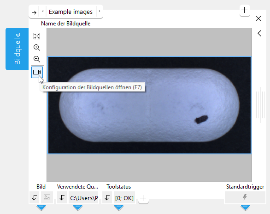This screenshot has height=214, width=270.
Task: Select previous image source with left chevron
Action: click(x=43, y=12)
